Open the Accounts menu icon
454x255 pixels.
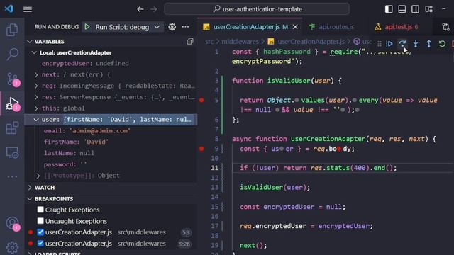tap(12, 223)
